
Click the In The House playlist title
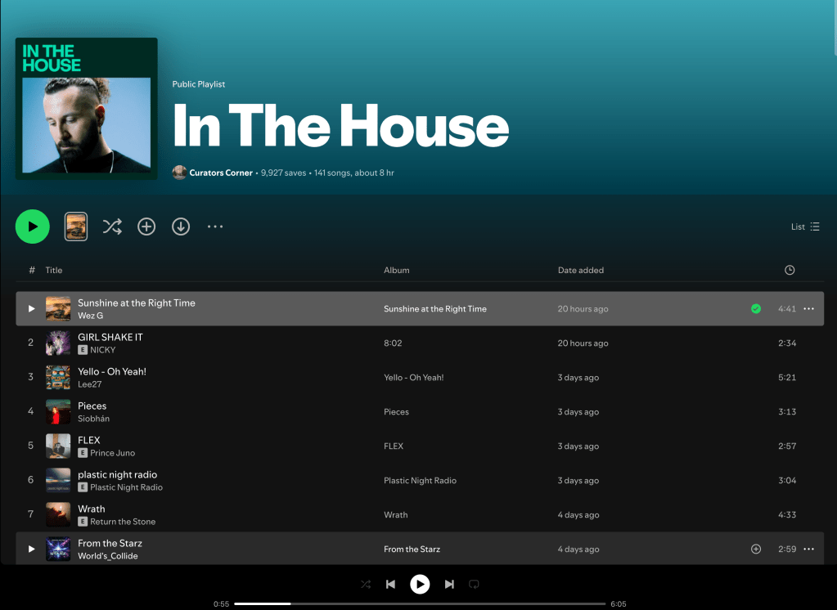[340, 126]
